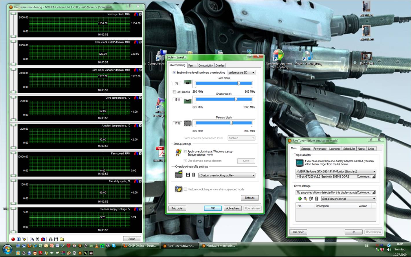Open the Compatibility tab
Viewport: 411px width, 257px height.
205,65
